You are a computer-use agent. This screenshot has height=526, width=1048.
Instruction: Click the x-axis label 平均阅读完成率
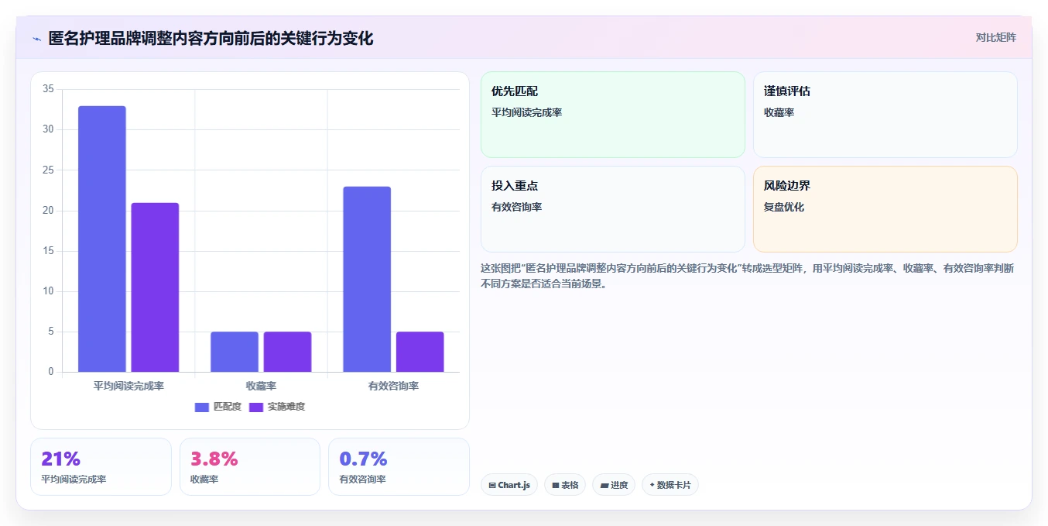click(x=128, y=385)
